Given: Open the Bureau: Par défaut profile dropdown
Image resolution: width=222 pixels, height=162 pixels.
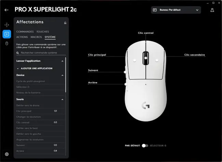Looking at the screenshot, I should [176, 10].
